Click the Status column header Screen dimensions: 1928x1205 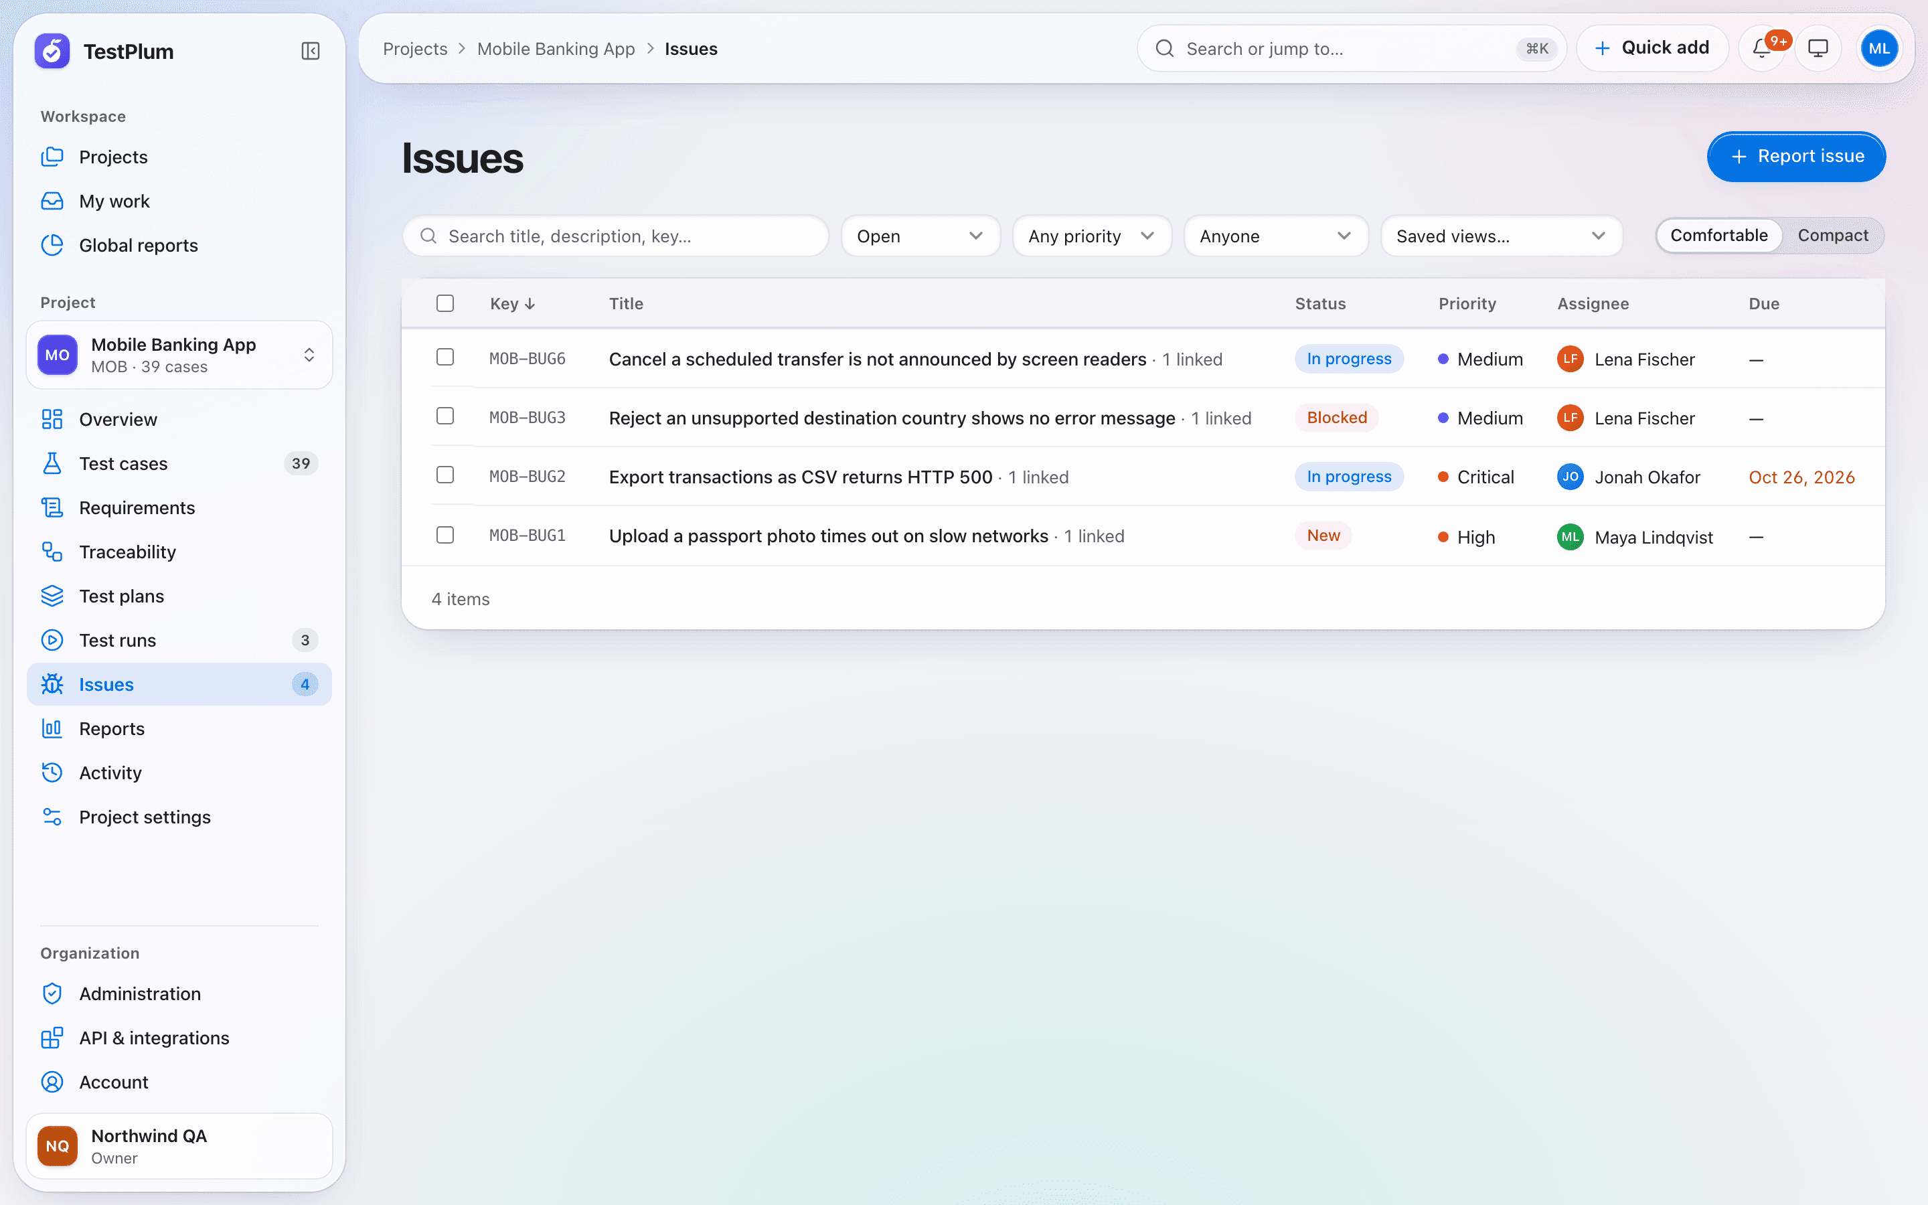click(1320, 304)
